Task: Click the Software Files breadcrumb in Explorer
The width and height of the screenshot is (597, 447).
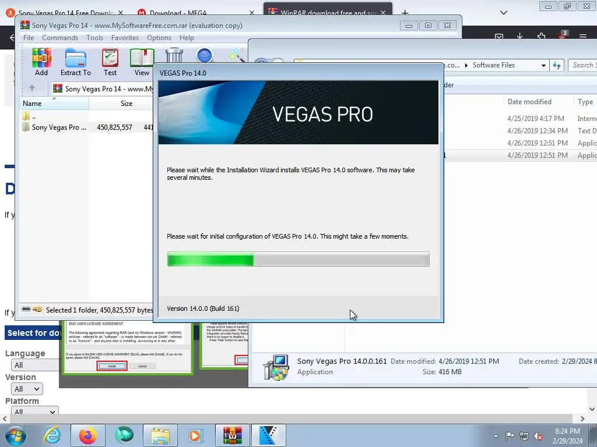Action: tap(493, 65)
